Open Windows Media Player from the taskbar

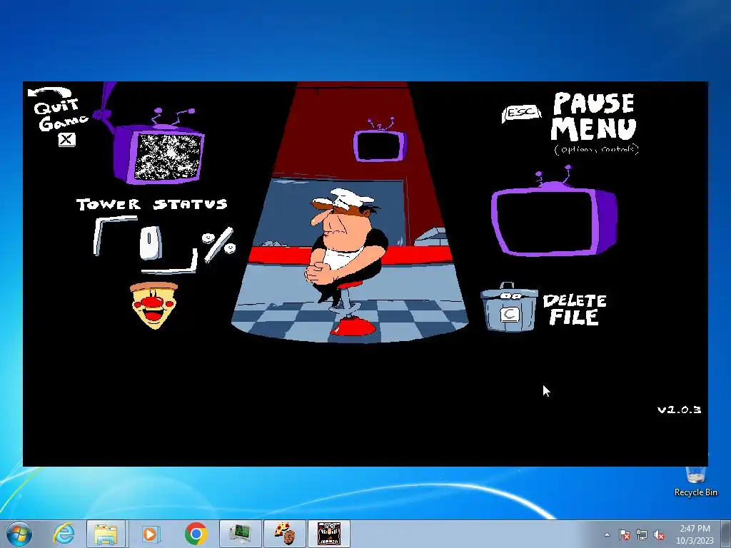click(150, 534)
